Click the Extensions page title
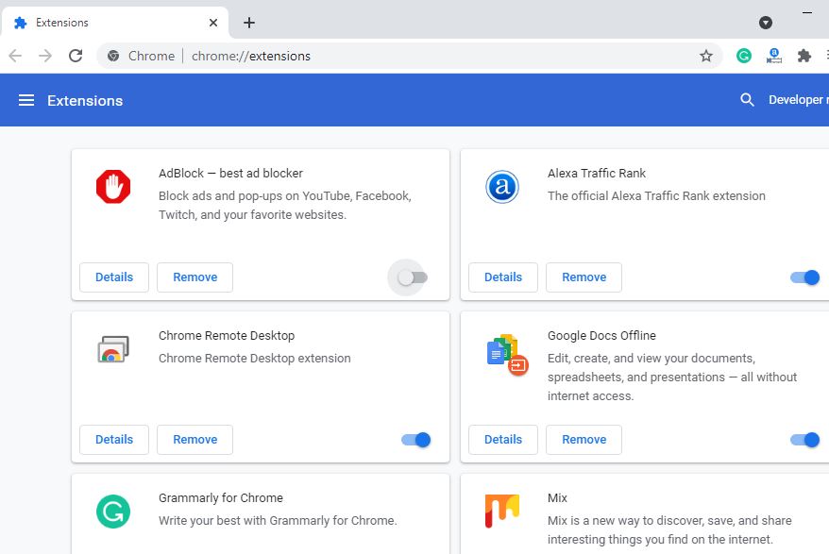Image resolution: width=829 pixels, height=554 pixels. tap(85, 100)
